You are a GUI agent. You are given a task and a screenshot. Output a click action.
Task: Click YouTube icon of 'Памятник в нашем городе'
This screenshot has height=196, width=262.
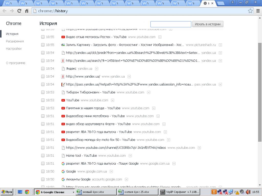click(x=63, y=108)
